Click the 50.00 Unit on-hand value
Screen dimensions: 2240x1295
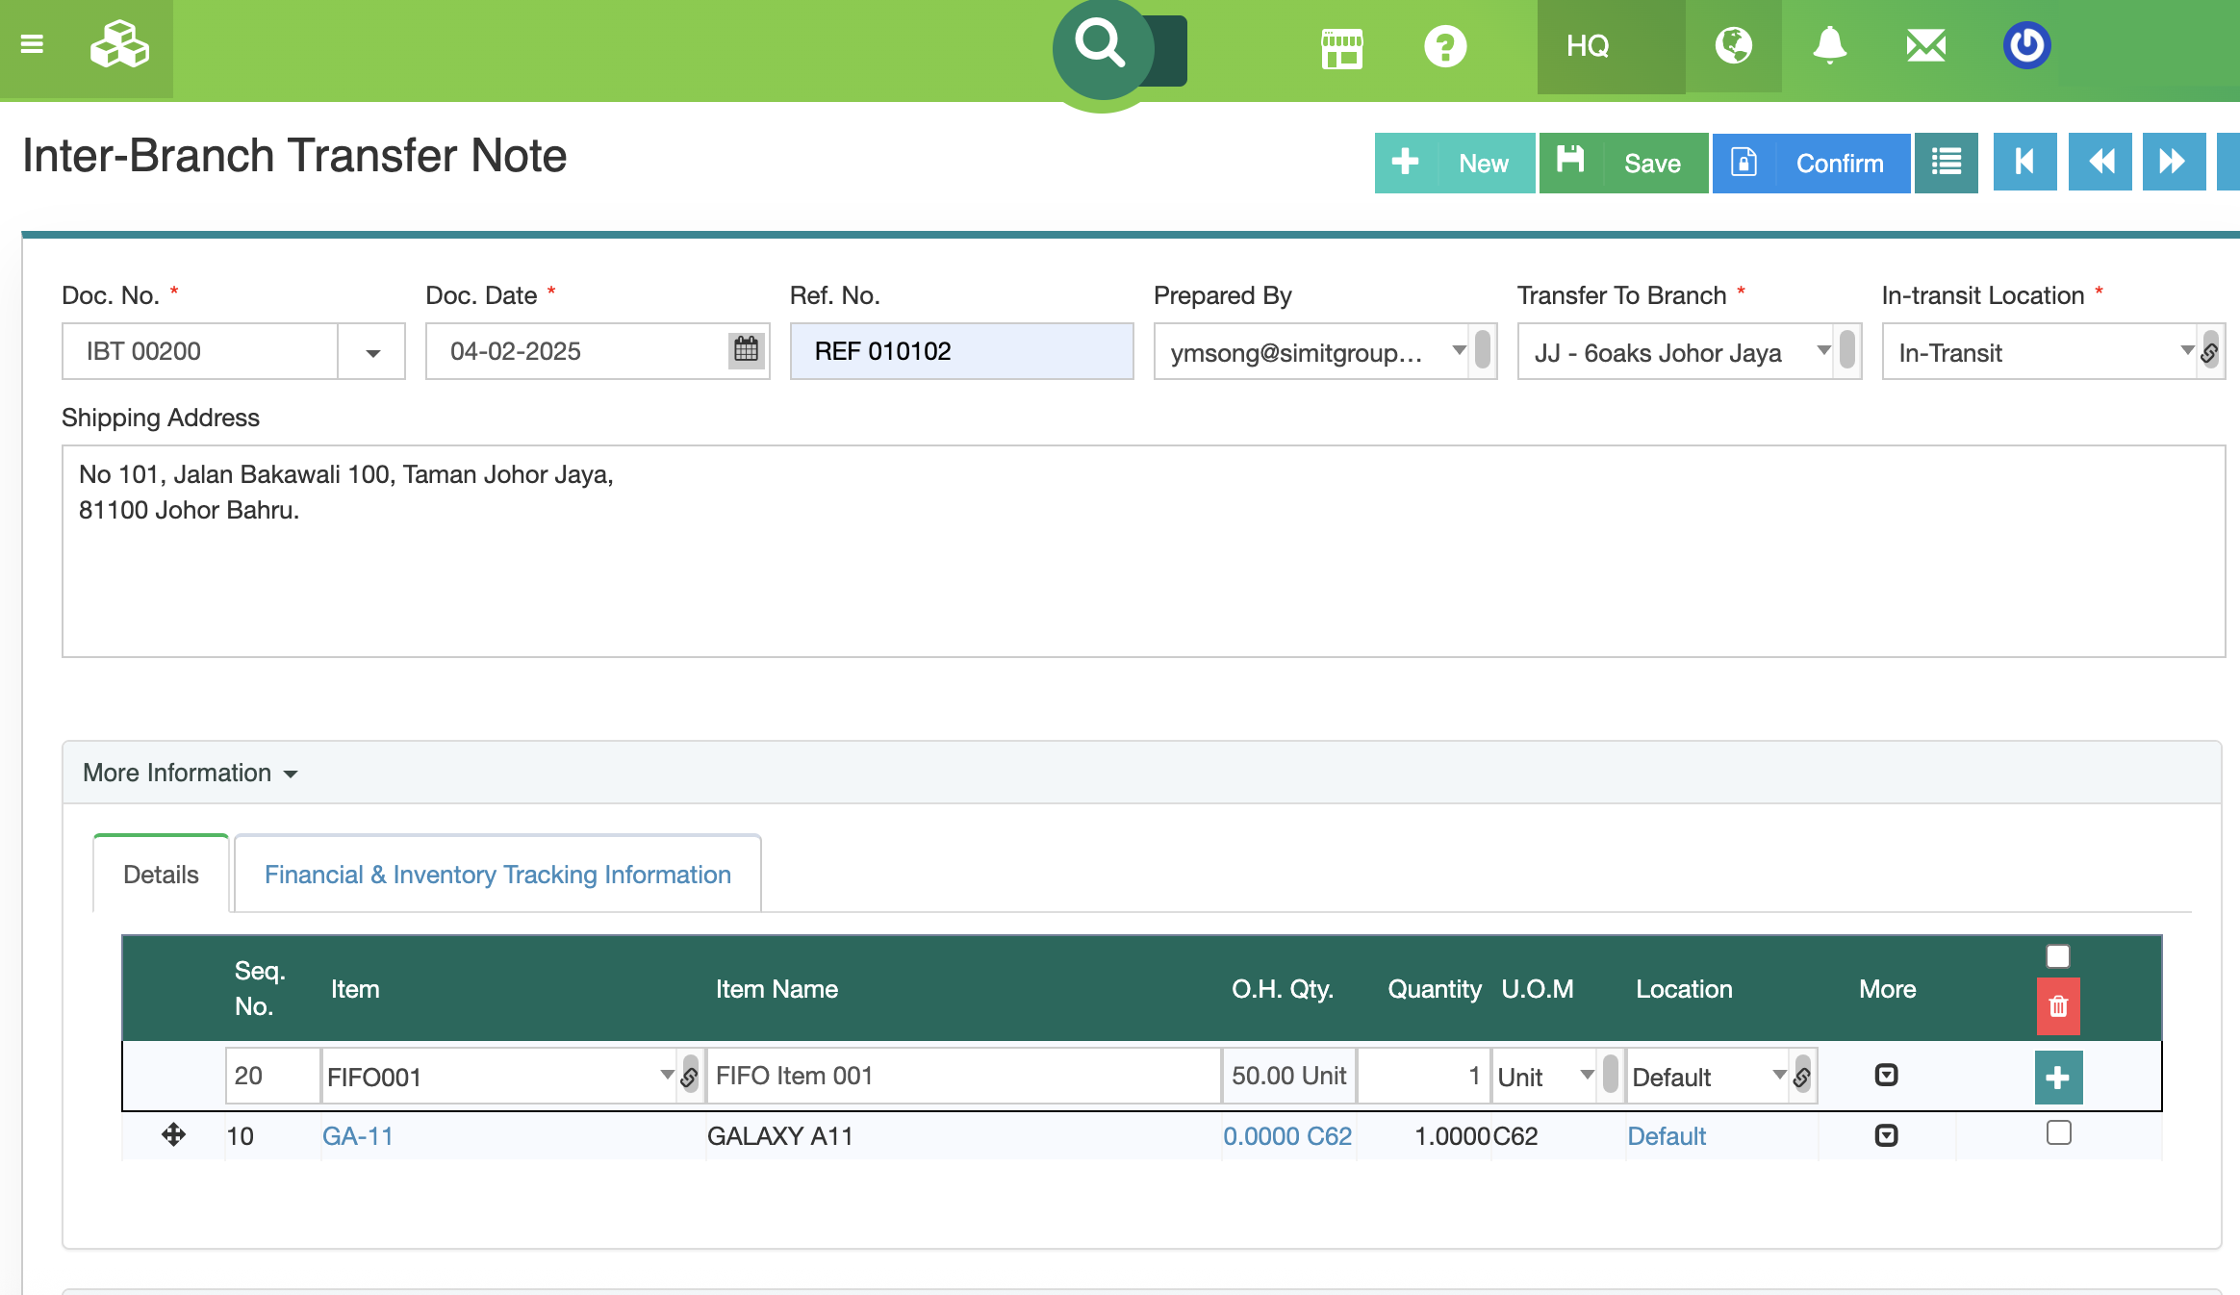point(1288,1076)
